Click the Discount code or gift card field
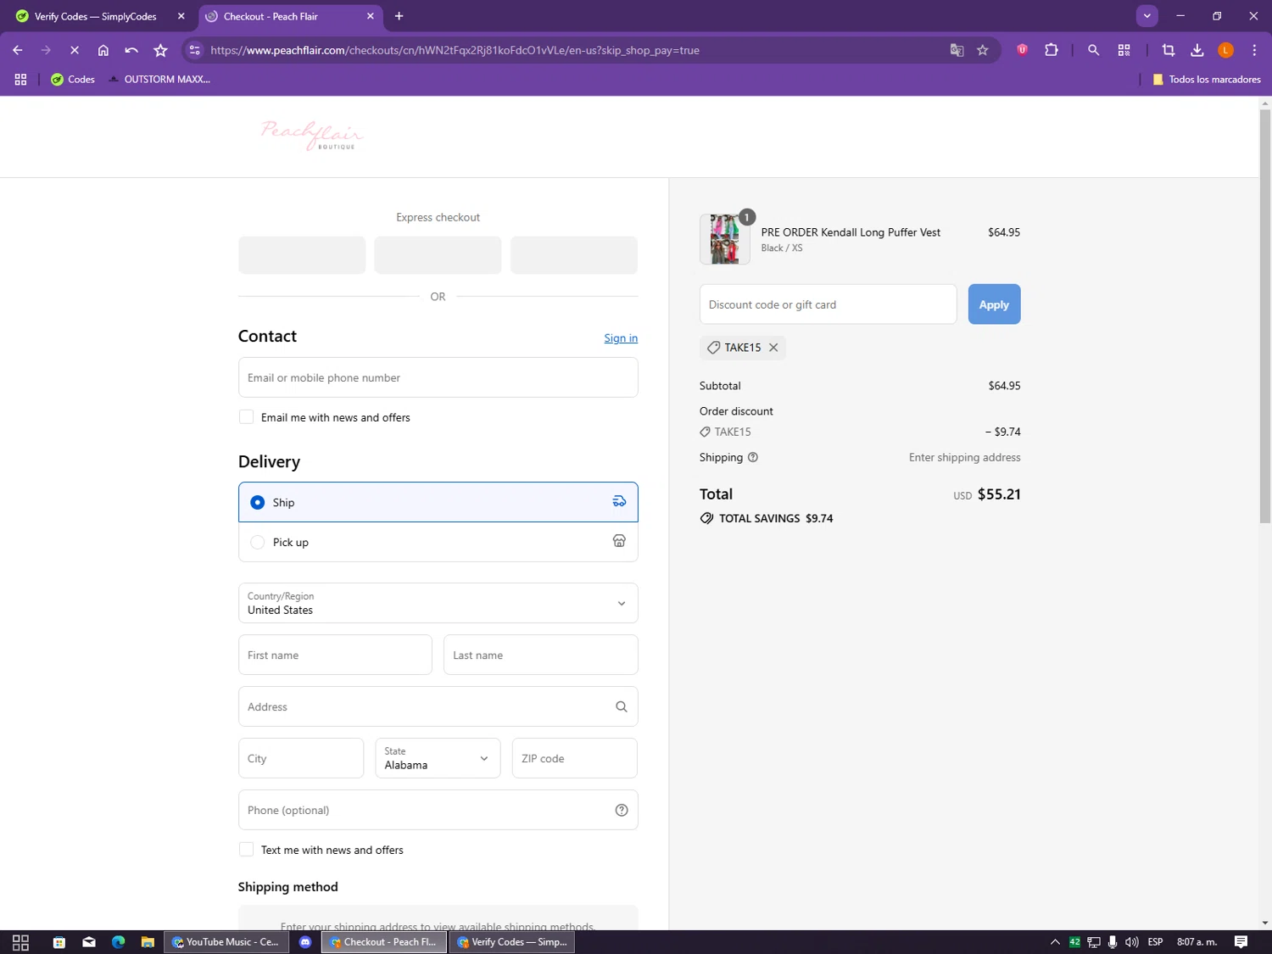Viewport: 1272px width, 954px height. coord(828,304)
